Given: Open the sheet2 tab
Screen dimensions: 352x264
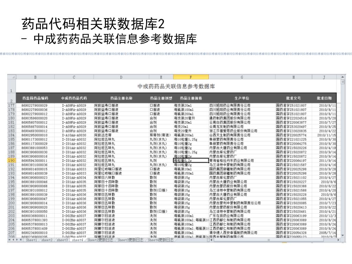Looking at the screenshot, I should 47,240.
